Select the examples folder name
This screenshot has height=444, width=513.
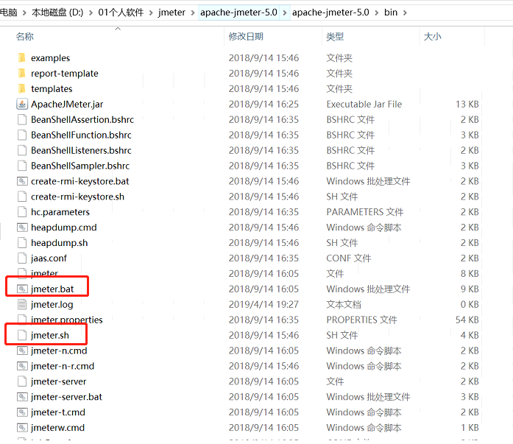[50, 58]
